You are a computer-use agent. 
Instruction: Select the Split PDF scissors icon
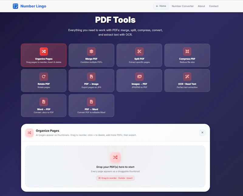click(139, 51)
